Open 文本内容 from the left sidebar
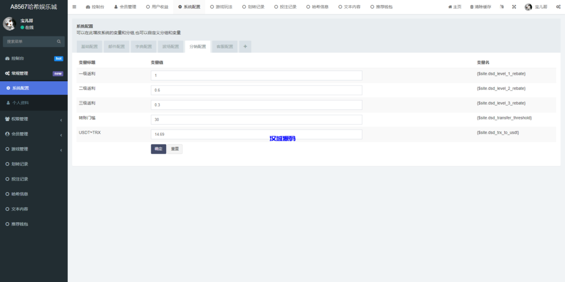Viewport: 565px width, 282px height. (34, 209)
